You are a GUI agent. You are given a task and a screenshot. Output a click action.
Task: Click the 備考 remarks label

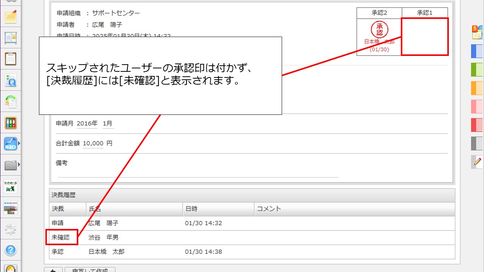tap(62, 163)
